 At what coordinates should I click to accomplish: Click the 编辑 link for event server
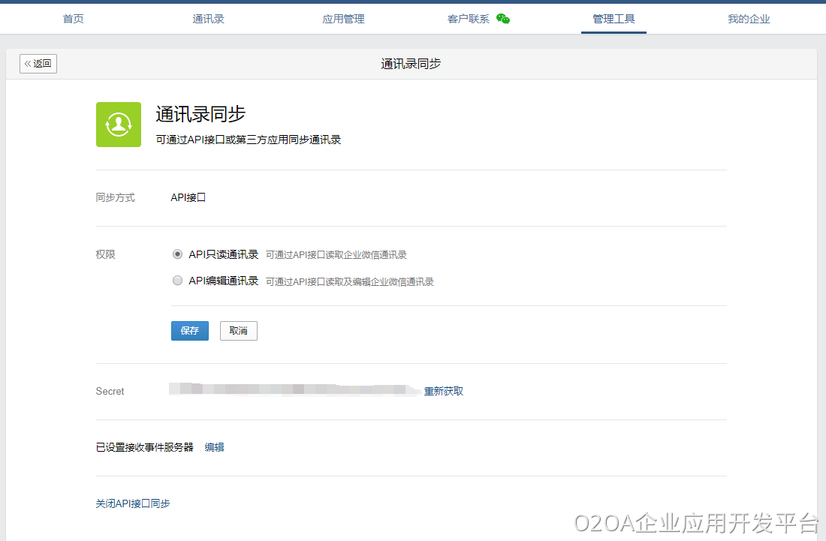tap(215, 447)
